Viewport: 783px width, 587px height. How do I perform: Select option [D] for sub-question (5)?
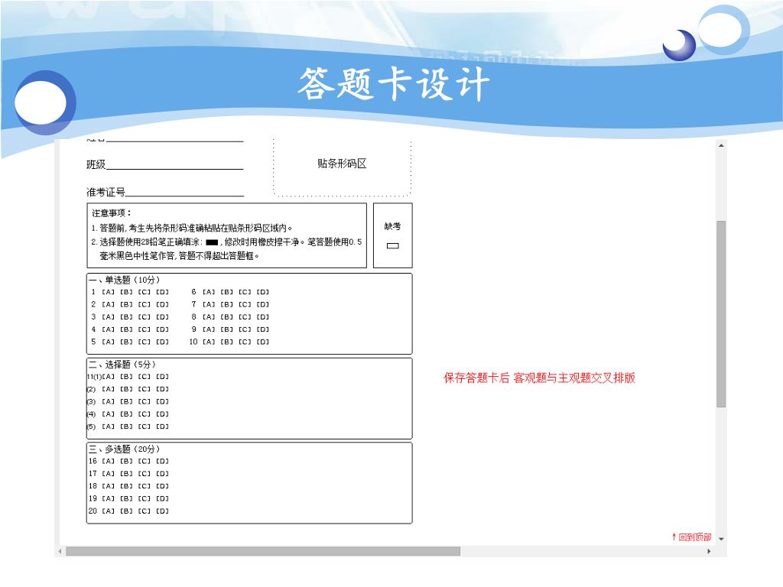tap(162, 426)
